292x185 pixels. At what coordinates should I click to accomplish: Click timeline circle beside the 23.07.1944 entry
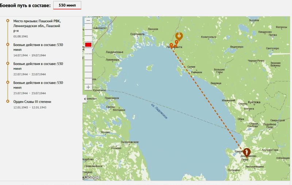(8, 82)
